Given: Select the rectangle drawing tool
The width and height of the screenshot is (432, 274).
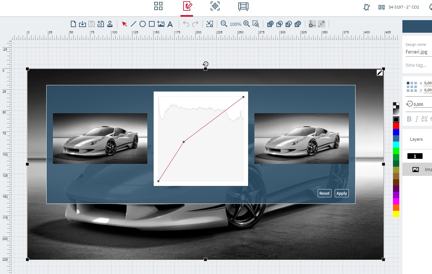Looking at the screenshot, I should click(x=152, y=24).
